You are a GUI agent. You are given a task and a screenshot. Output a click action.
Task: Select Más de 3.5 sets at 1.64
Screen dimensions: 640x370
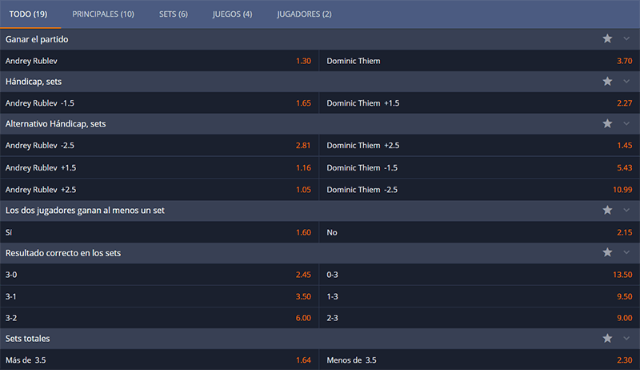[159, 360]
